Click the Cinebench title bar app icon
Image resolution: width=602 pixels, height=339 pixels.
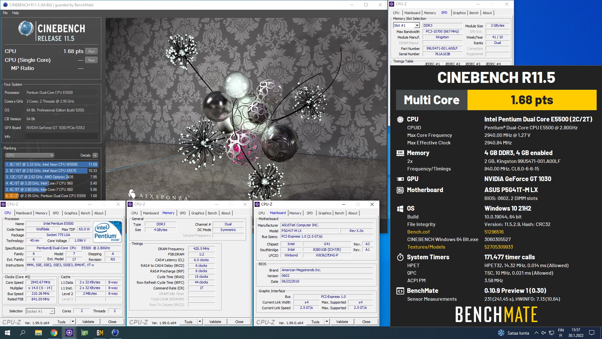5,5
